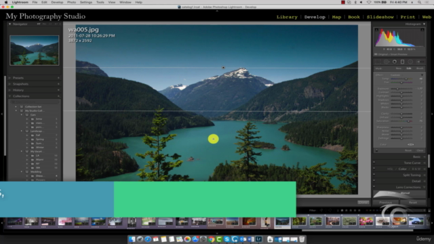434x244 pixels.
Task: Click the Reset button beside Previous
Action: point(413,203)
